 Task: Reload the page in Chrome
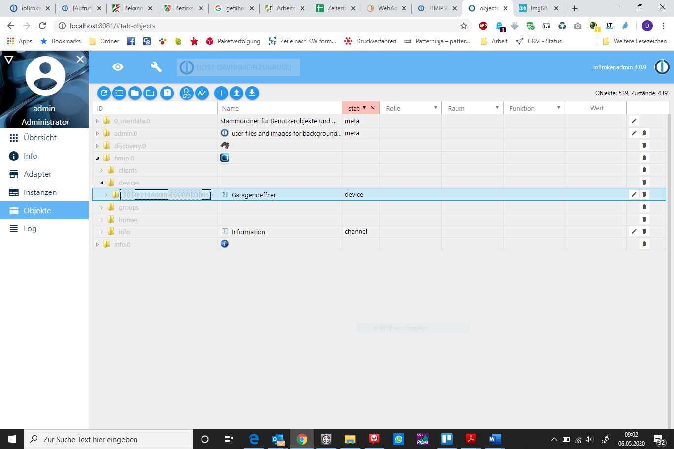click(42, 26)
